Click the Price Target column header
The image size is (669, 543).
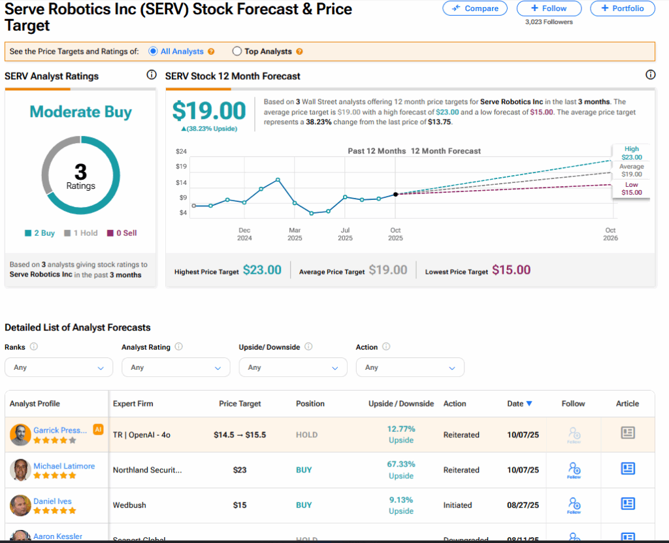240,404
